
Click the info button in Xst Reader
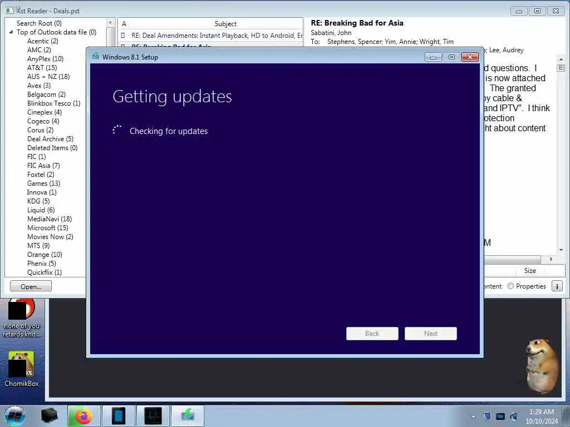pyautogui.click(x=557, y=286)
